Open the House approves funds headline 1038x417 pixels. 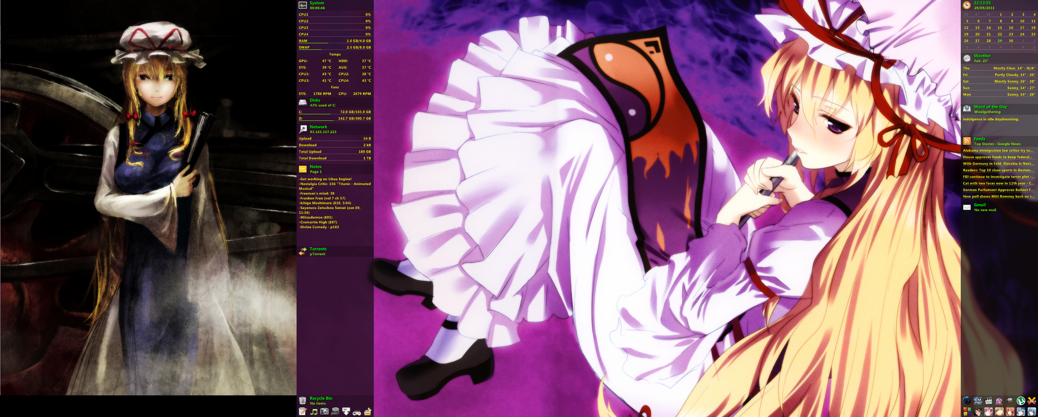pos(998,157)
